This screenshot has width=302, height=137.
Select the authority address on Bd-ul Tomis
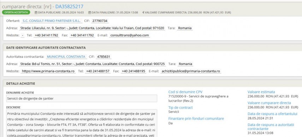click(93, 64)
